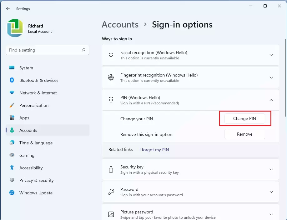This screenshot has height=220, width=287.
Task: Expand the Facial recognition section
Action: pos(271,55)
